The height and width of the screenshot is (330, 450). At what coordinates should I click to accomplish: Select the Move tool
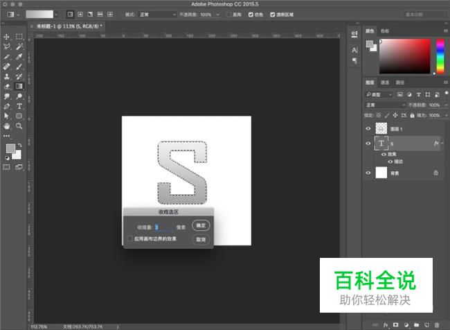6,37
